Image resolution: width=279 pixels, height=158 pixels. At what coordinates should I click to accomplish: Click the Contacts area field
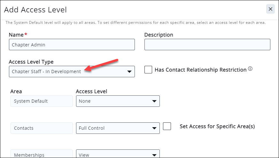point(42,128)
